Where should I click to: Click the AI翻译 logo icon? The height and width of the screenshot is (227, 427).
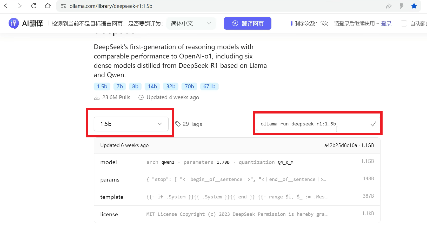(x=14, y=23)
